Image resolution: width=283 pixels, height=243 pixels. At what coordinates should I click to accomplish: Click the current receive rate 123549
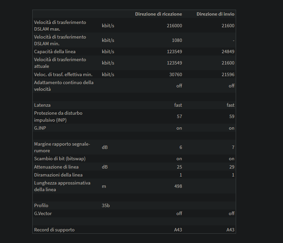click(x=174, y=63)
